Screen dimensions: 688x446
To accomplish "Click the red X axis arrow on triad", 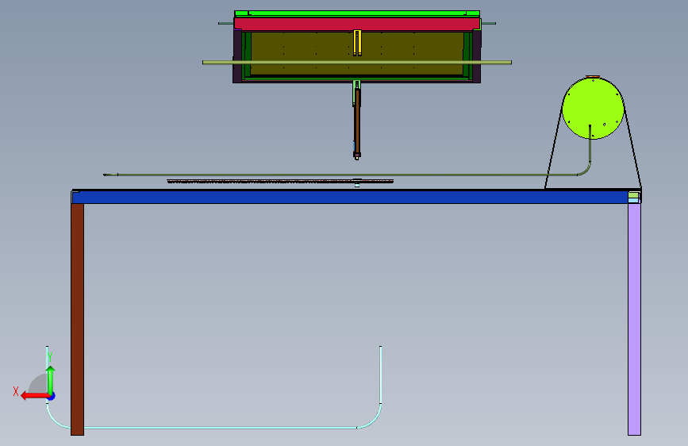I will (35, 396).
